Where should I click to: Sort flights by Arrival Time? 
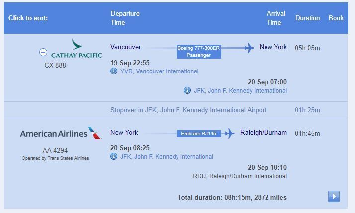click(276, 18)
